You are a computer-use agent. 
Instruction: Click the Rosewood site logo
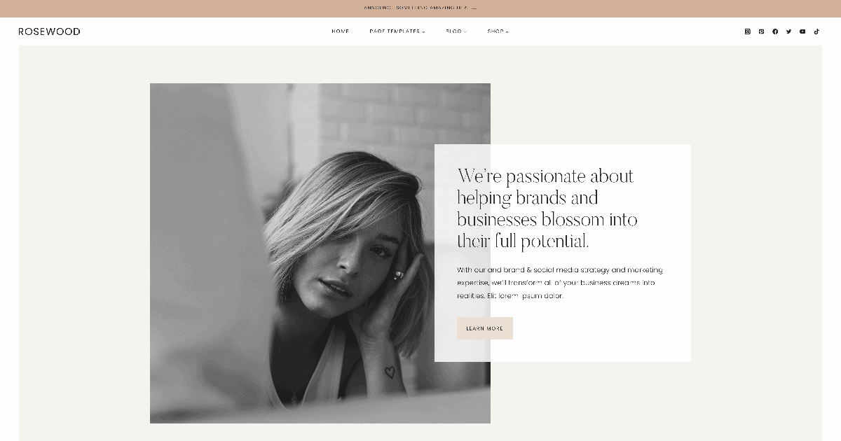(x=49, y=31)
